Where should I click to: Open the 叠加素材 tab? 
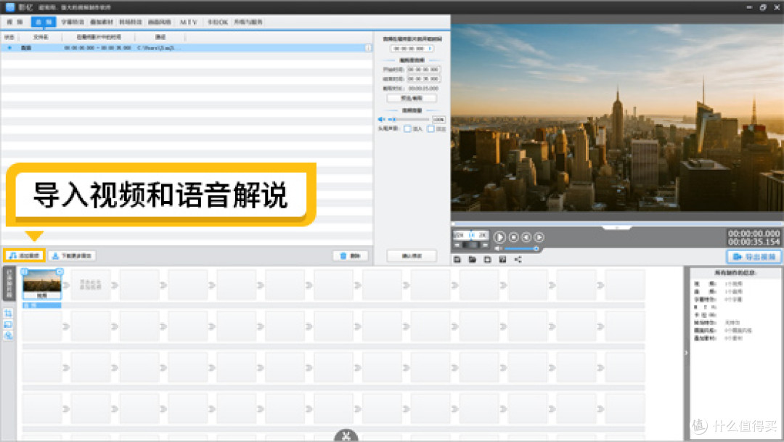(102, 22)
